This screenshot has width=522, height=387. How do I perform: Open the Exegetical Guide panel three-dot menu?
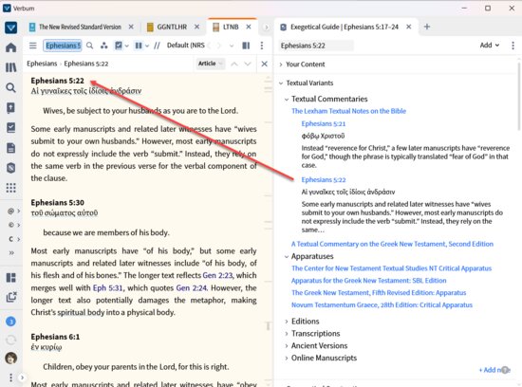513,46
